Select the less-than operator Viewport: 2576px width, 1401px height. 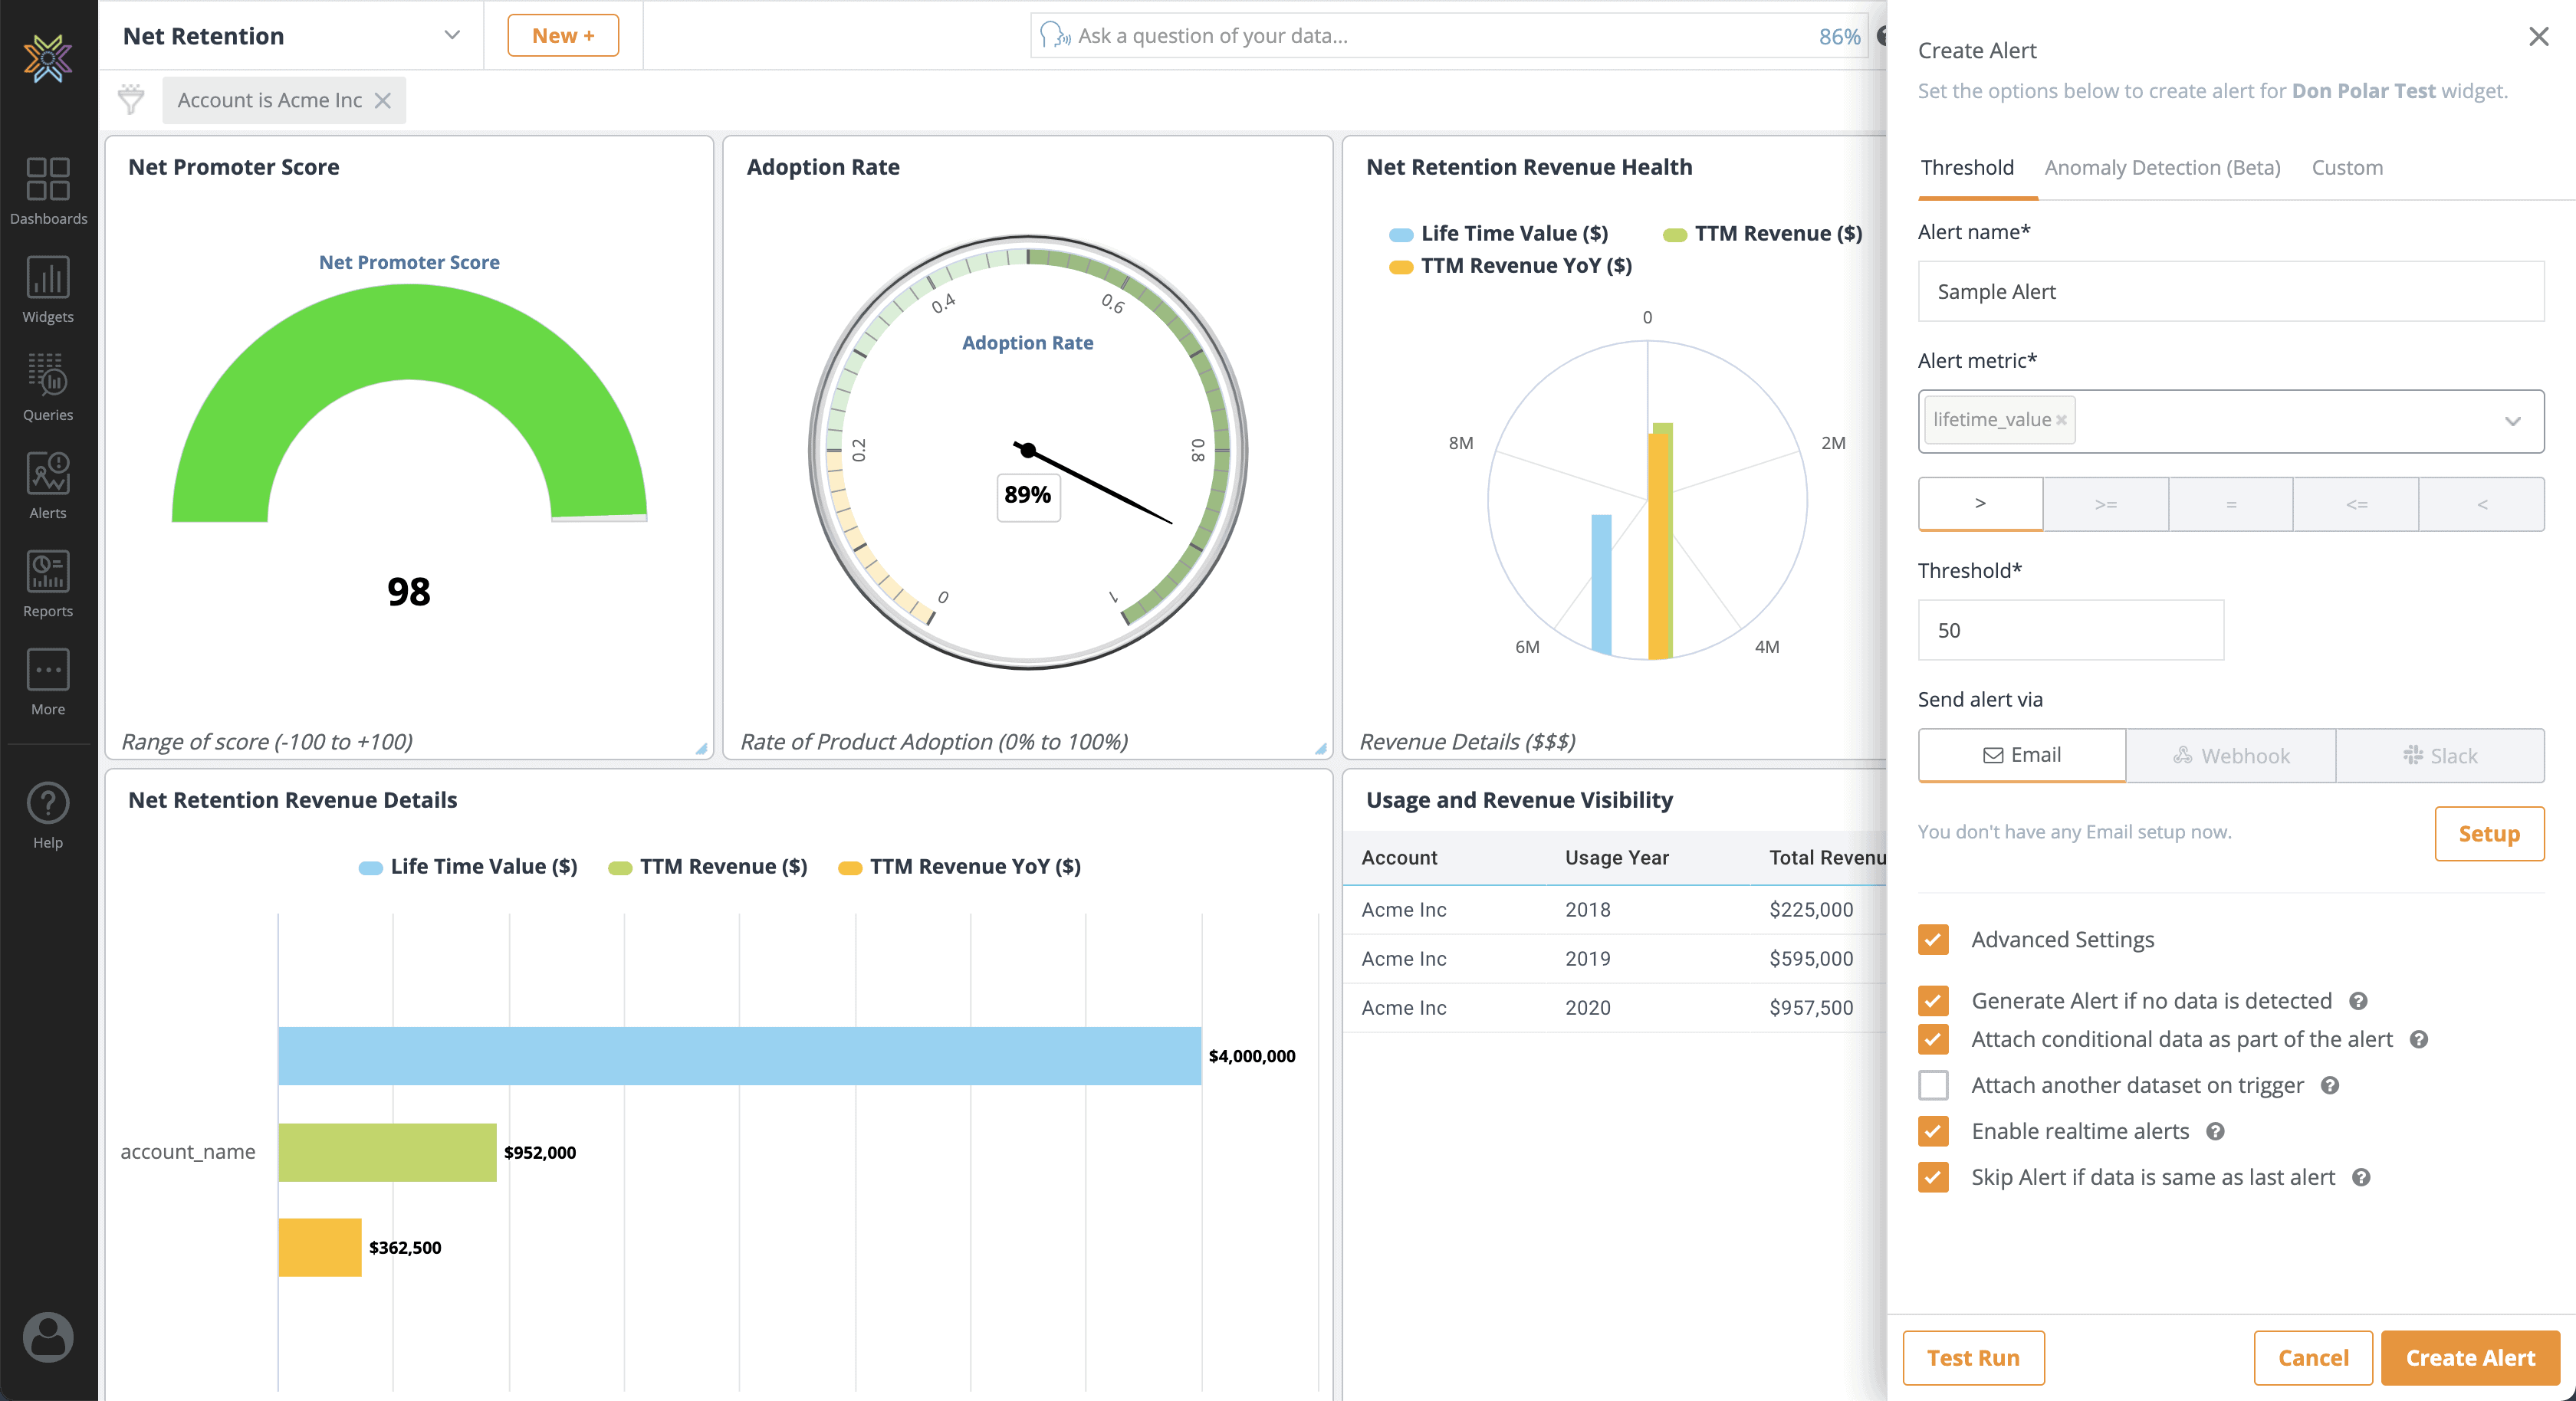pos(2481,504)
